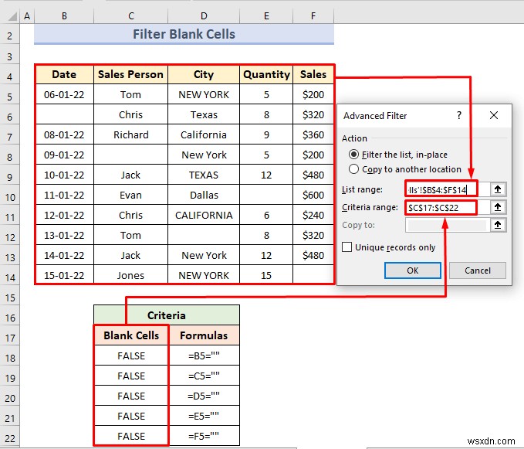
Task: Select column D header
Action: click(x=204, y=16)
